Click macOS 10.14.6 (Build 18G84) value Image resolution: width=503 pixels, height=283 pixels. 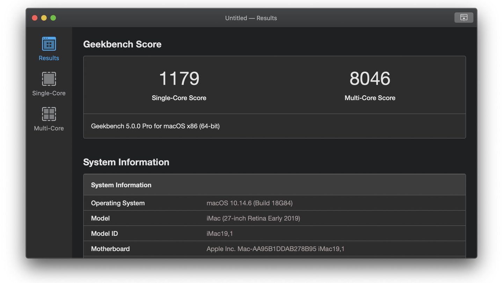(x=249, y=203)
